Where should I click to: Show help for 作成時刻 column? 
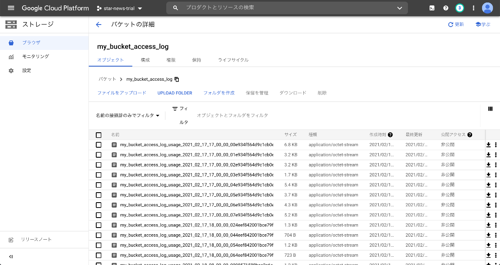click(390, 135)
